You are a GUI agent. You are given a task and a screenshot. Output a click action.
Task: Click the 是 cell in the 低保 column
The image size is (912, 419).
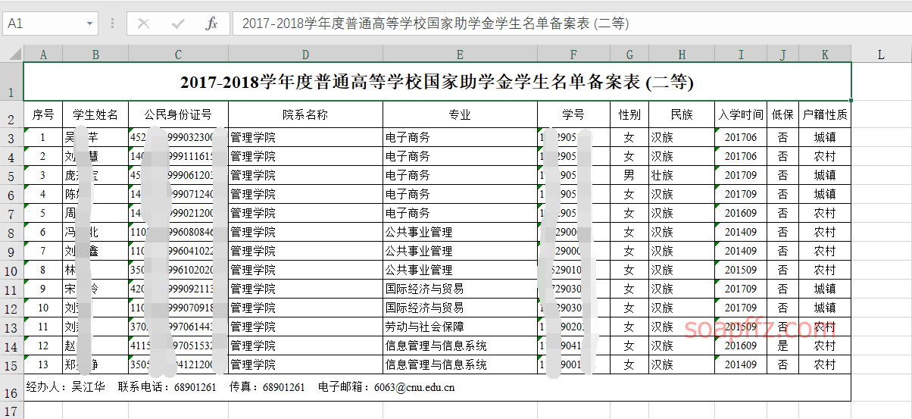point(782,346)
